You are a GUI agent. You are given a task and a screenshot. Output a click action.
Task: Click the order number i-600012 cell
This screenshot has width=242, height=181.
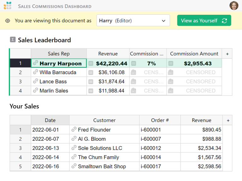[159, 148]
